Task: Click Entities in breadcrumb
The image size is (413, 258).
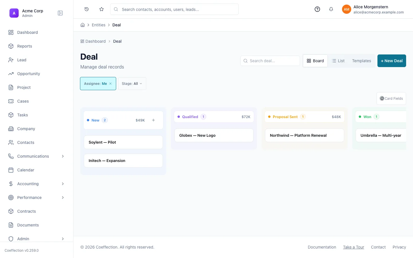Action: [x=99, y=25]
